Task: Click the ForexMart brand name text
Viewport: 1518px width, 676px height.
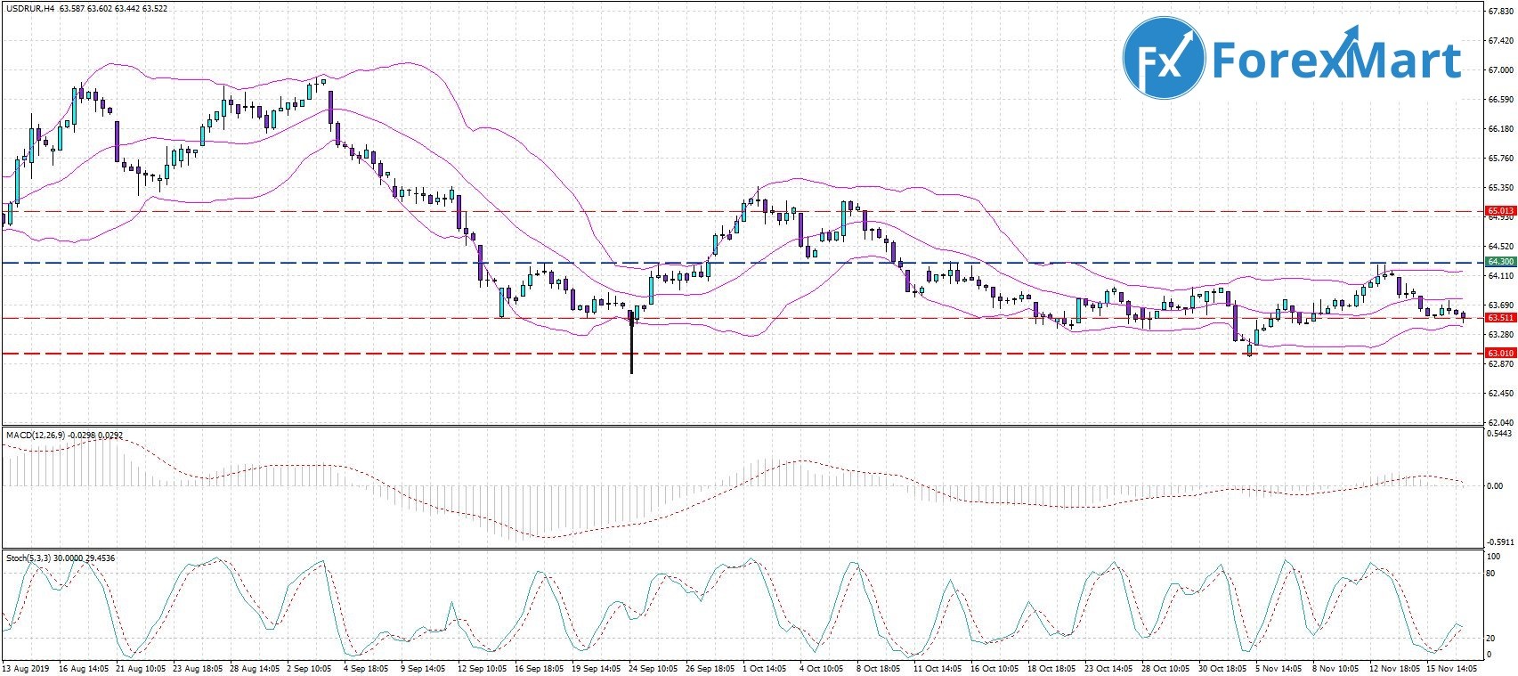Action: (1335, 61)
